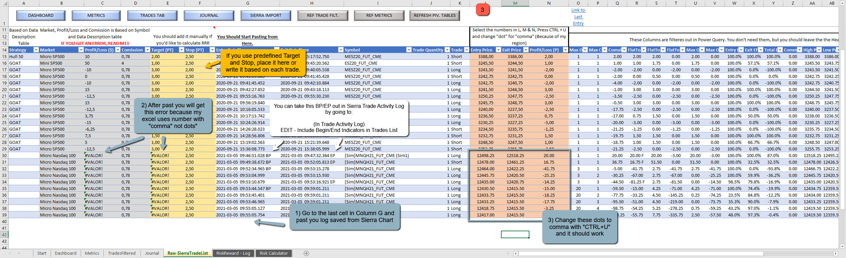Open the Profit/Loss ($) filter dropdown
The width and height of the screenshot is (846, 258).
coord(117,50)
